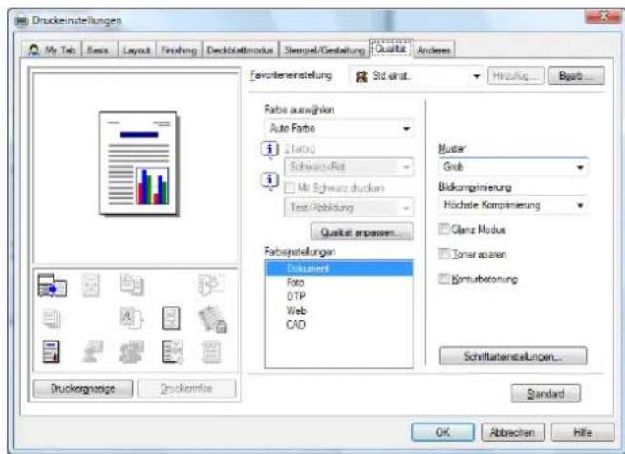Click the page preview thumbnail
This screenshot has width=625, height=454.
139,163
